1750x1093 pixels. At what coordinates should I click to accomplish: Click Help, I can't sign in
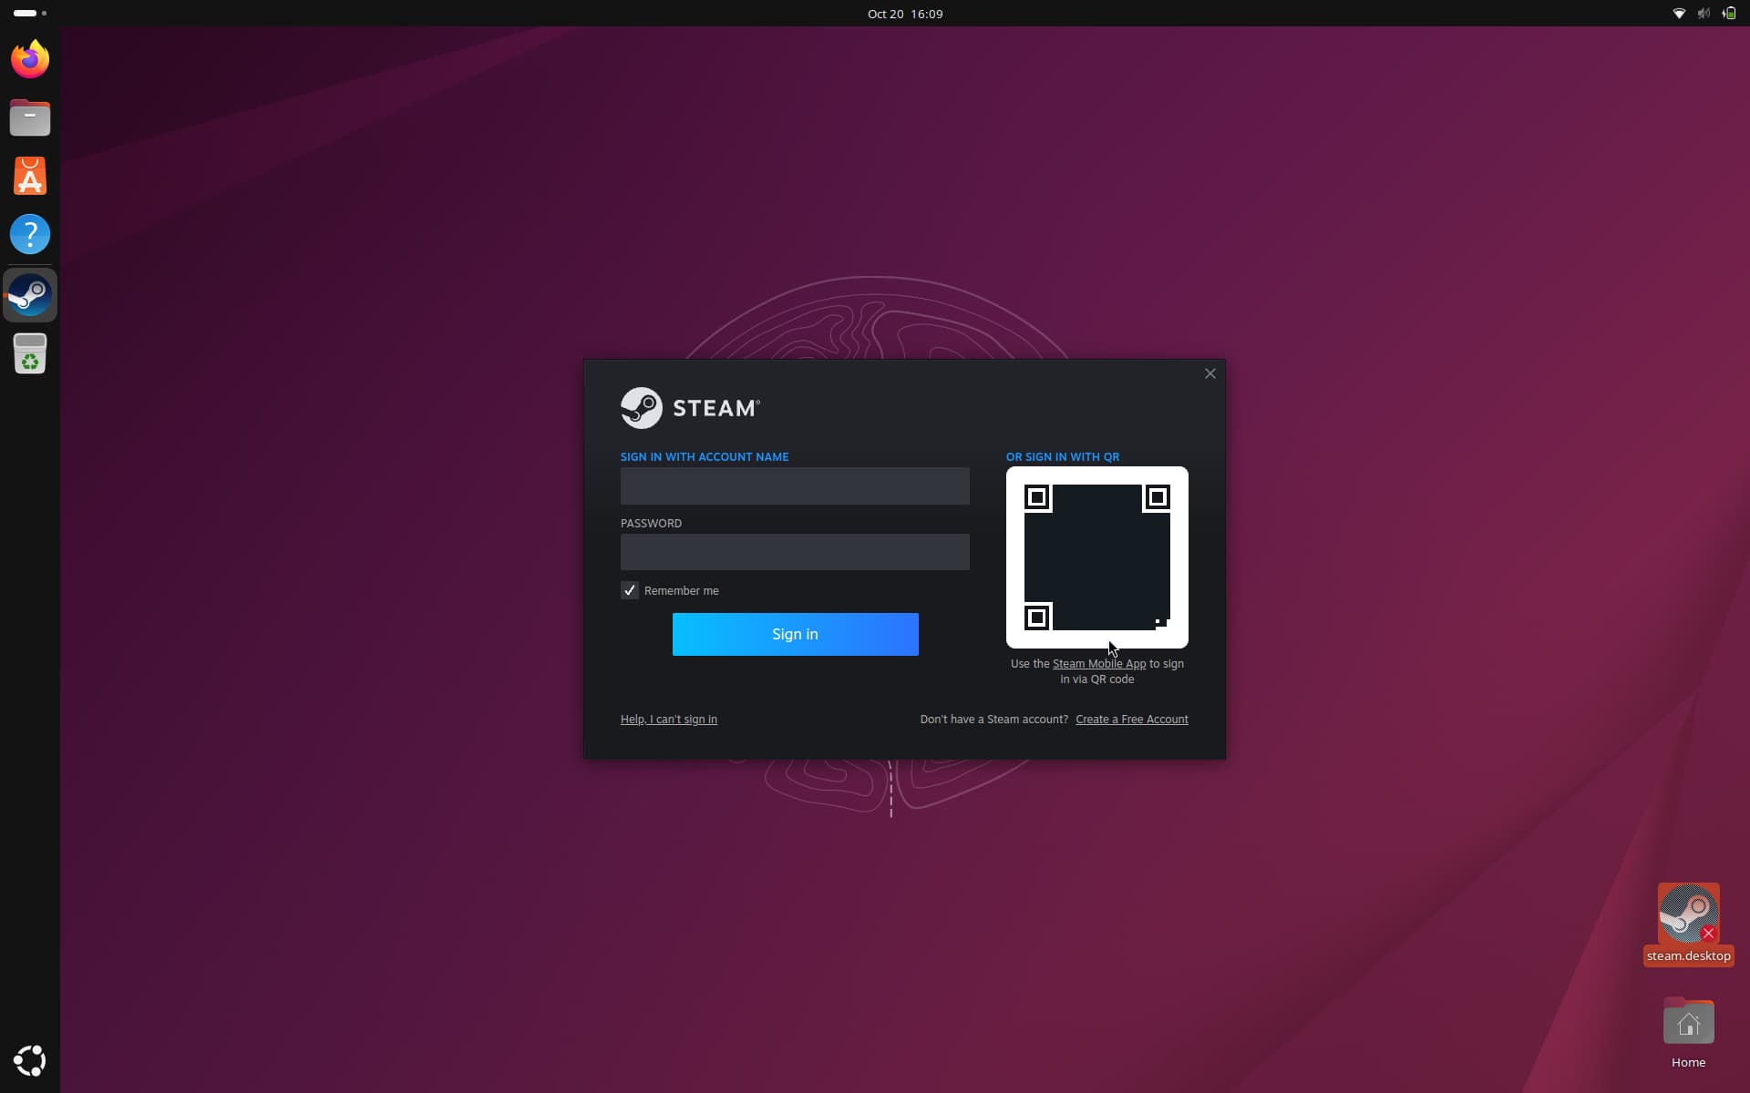click(668, 719)
